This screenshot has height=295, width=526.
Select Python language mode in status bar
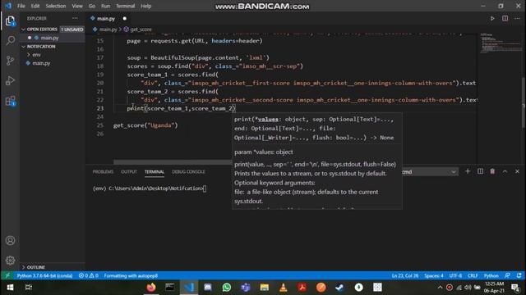(x=491, y=275)
